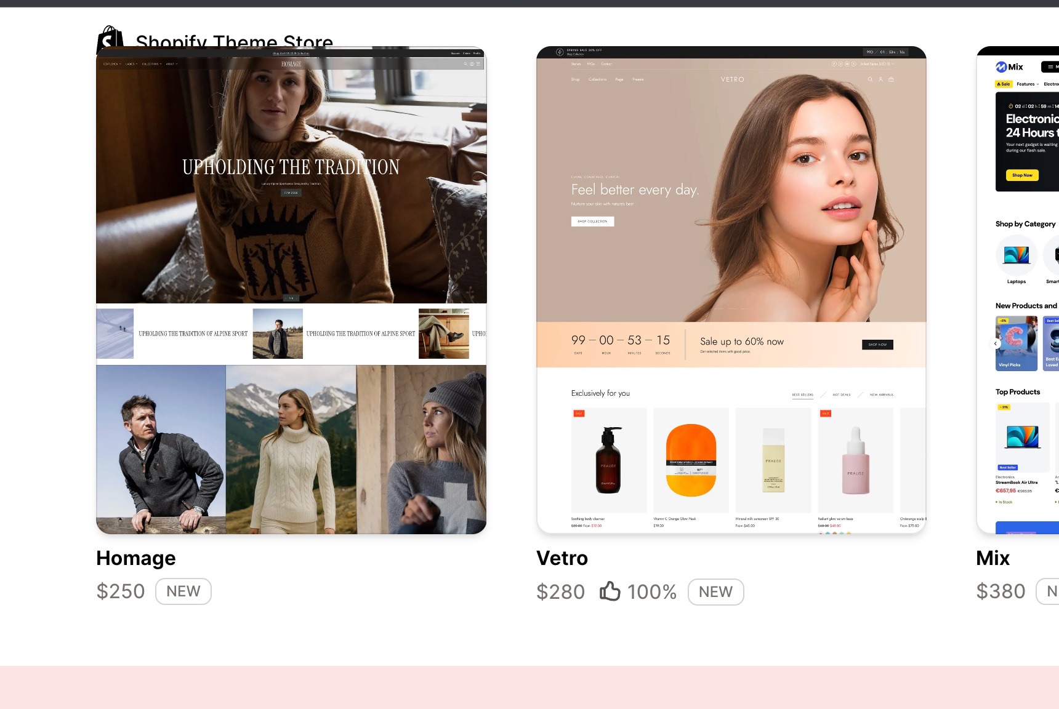Select BEST SELLERS tab in Vetro preview
Viewport: 1059px width, 709px height.
pos(802,395)
